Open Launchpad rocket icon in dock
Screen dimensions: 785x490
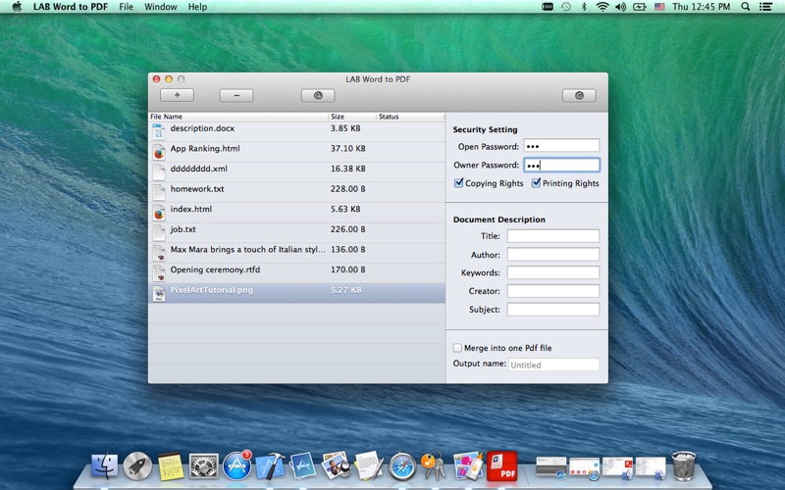(137, 466)
